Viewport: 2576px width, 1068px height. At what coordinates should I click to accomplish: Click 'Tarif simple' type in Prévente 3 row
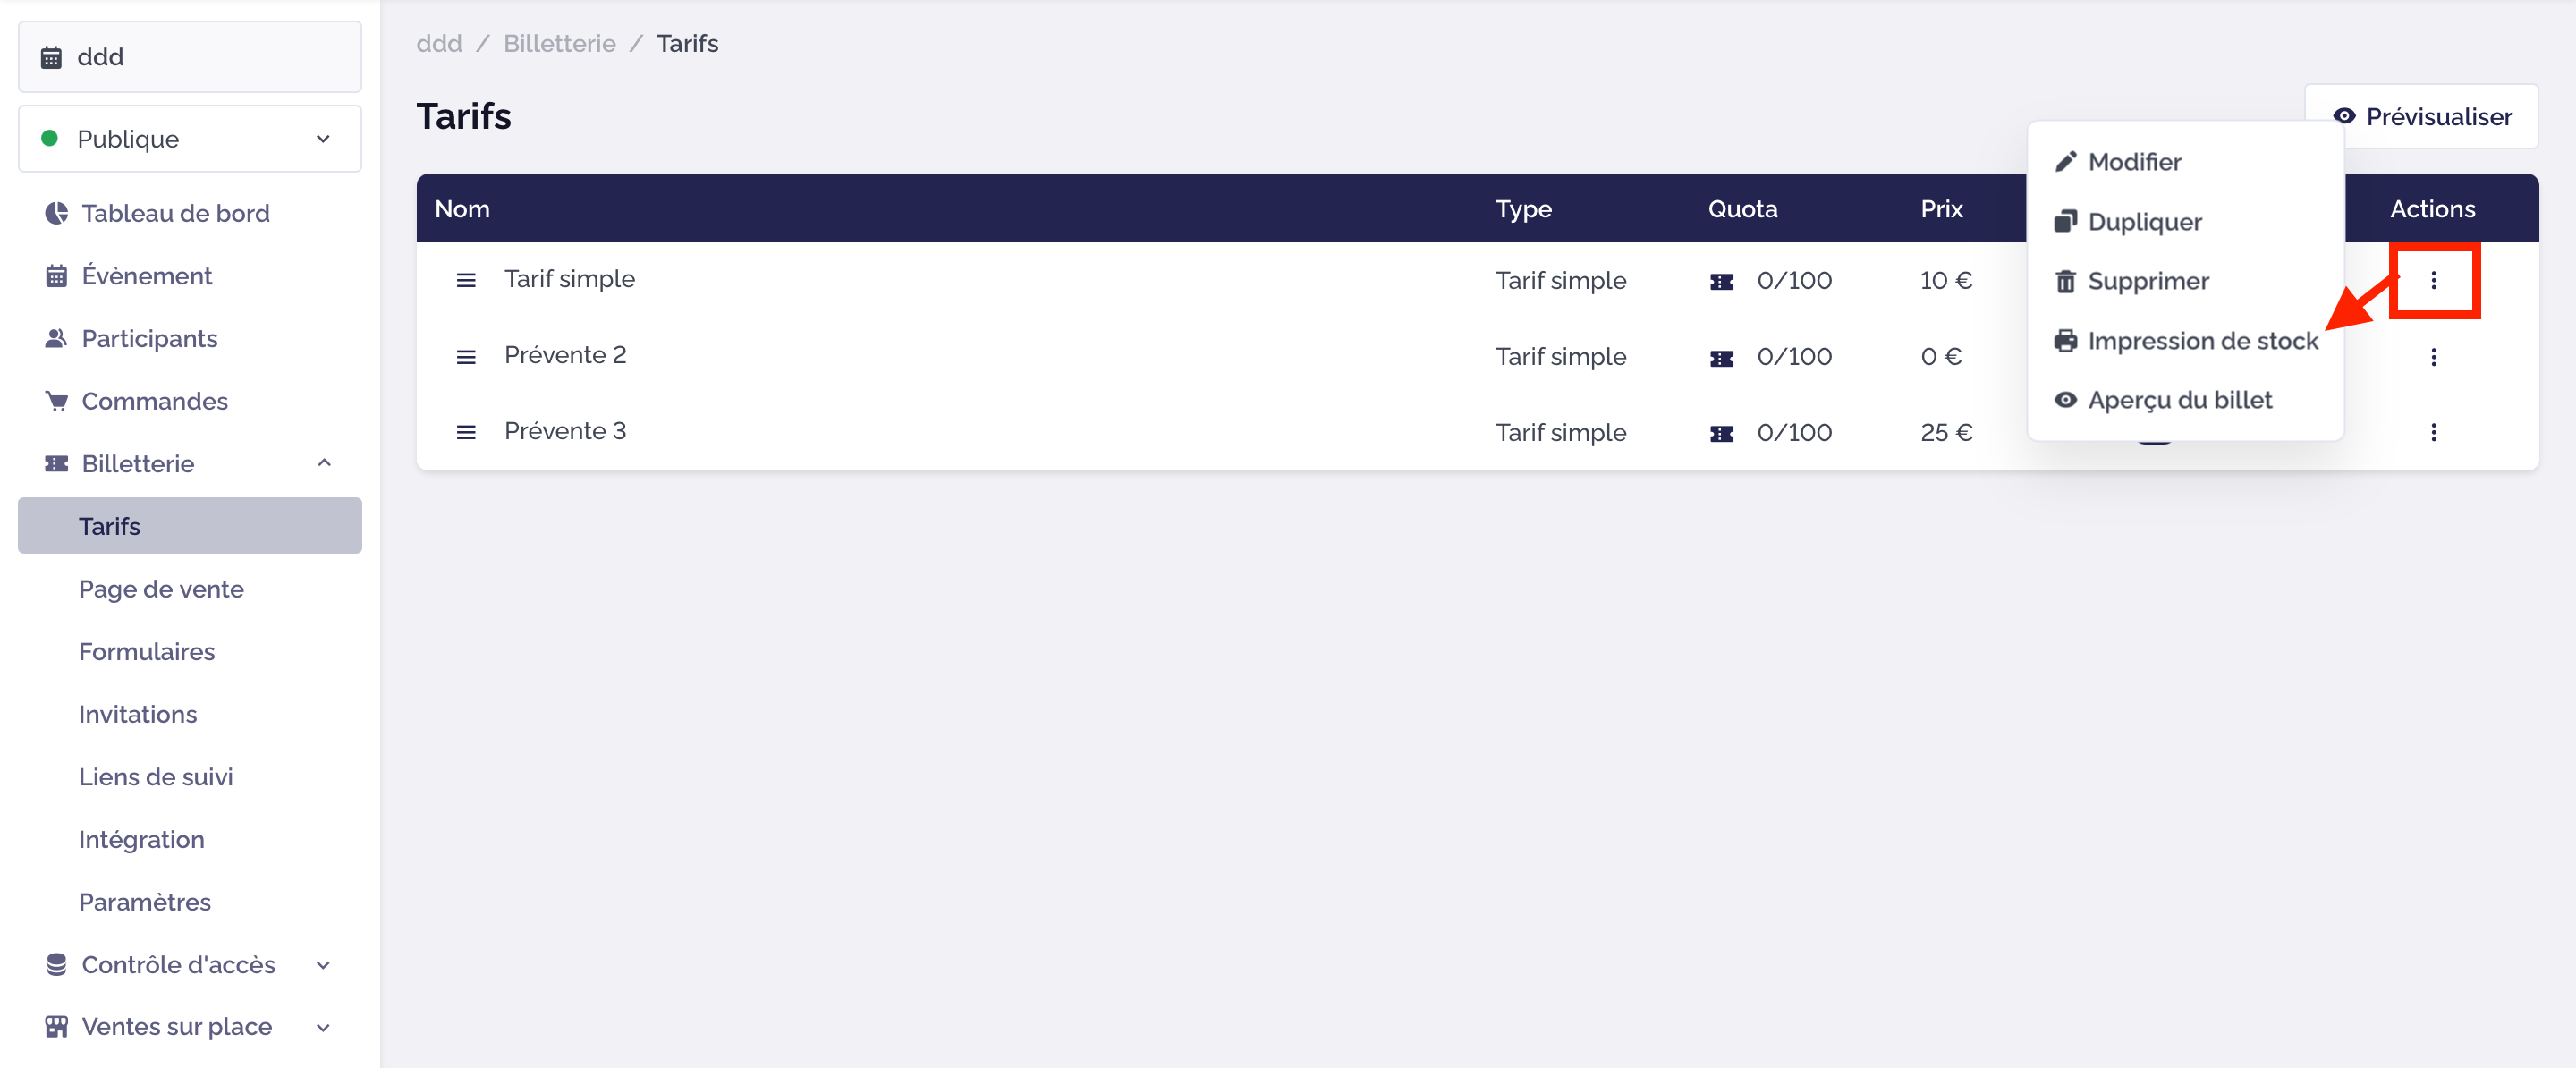tap(1560, 433)
